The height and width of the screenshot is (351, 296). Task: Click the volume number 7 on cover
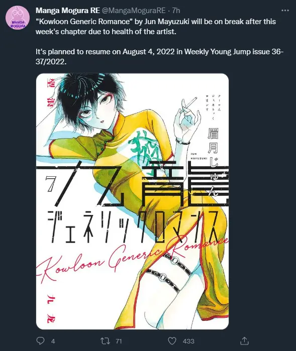(x=50, y=184)
